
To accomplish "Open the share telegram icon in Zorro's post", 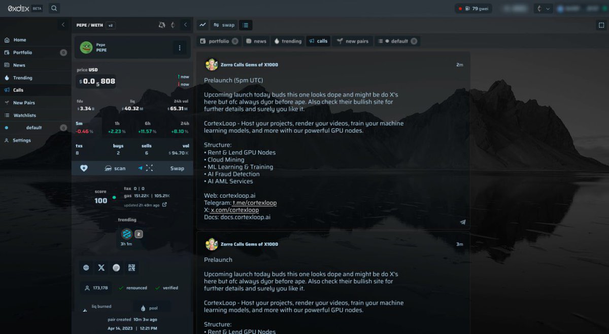I will click(x=462, y=222).
